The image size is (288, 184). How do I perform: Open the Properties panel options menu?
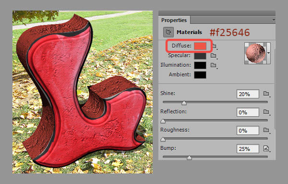[274, 20]
